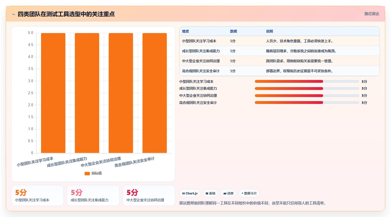Click the description starting 部署边界
This screenshot has height=217, width=391.
click(x=300, y=71)
